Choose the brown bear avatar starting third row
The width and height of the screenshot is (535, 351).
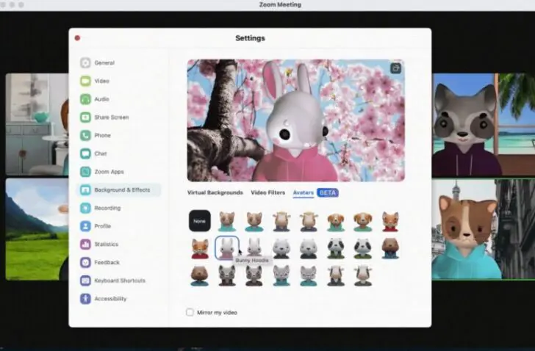click(200, 275)
